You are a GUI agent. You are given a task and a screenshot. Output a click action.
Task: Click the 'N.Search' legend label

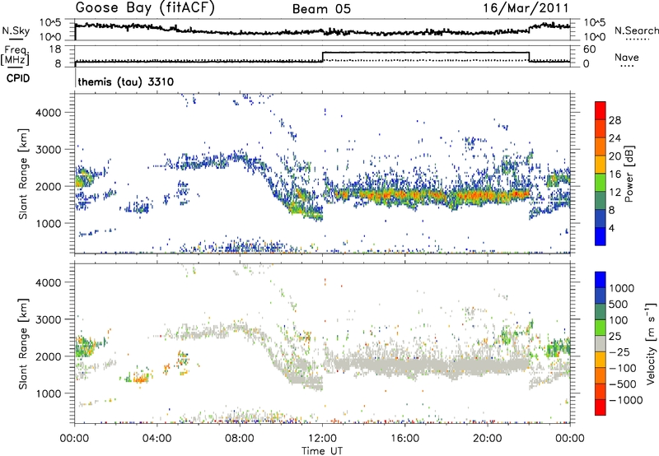tap(636, 30)
